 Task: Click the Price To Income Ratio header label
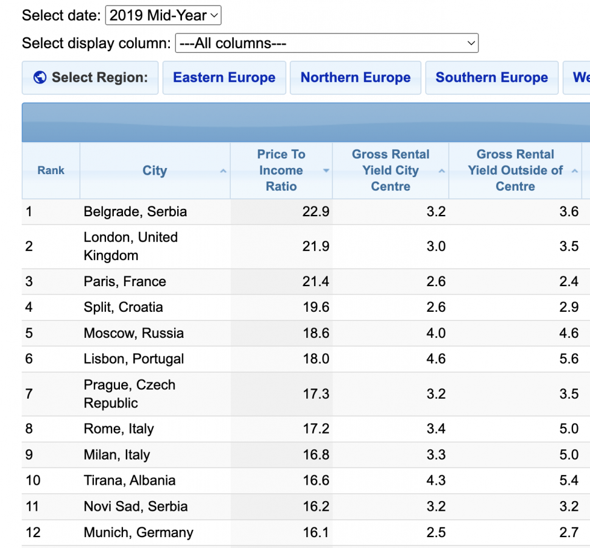(x=281, y=170)
